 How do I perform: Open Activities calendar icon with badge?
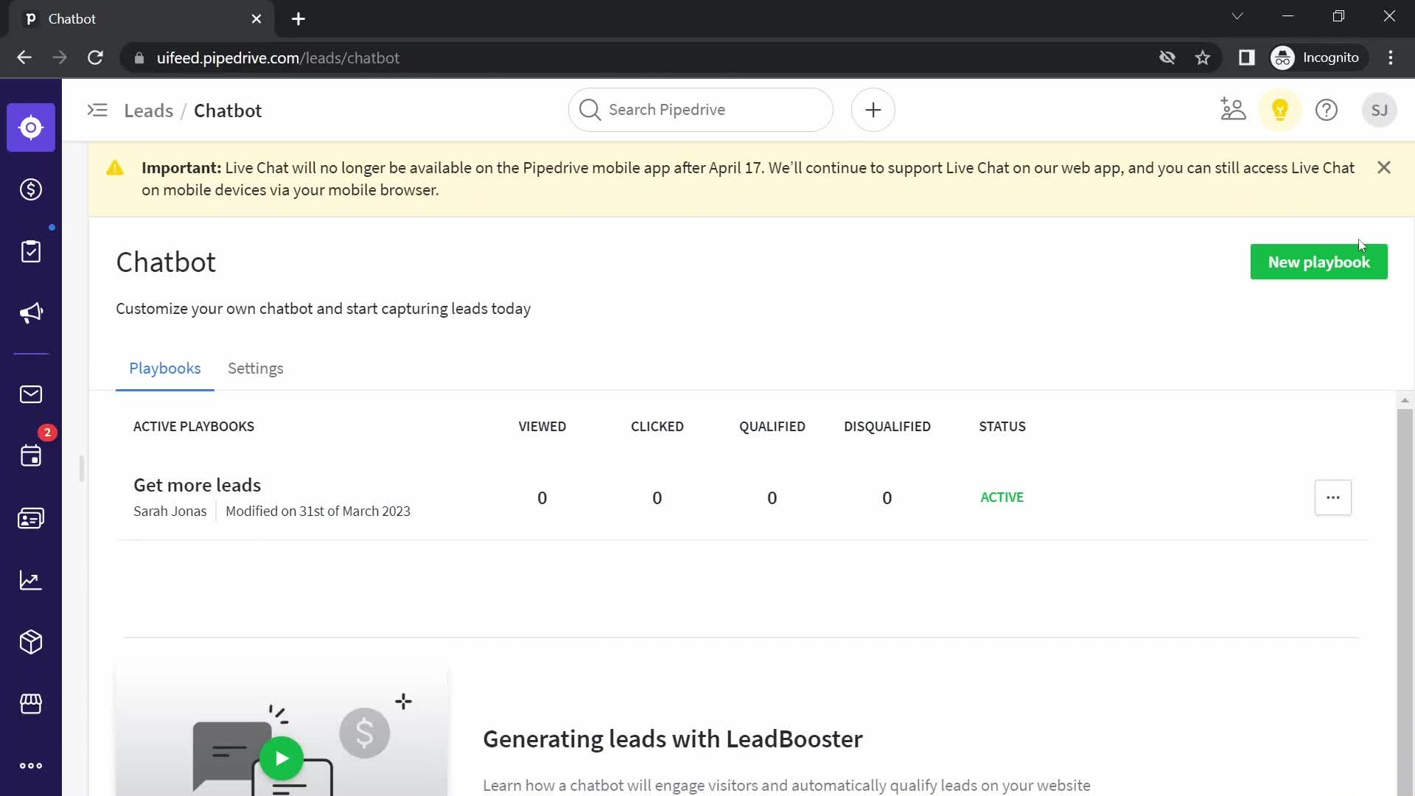point(31,456)
